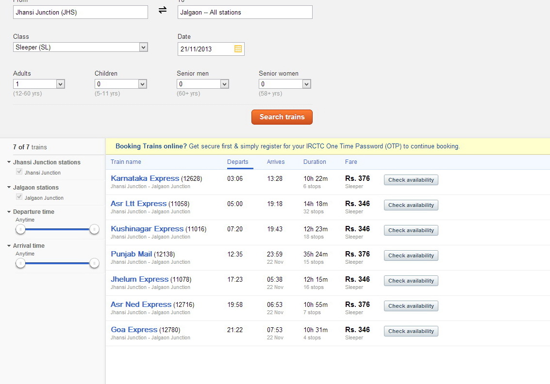The width and height of the screenshot is (550, 384).
Task: Sort results by Departs column
Action: coord(237,162)
